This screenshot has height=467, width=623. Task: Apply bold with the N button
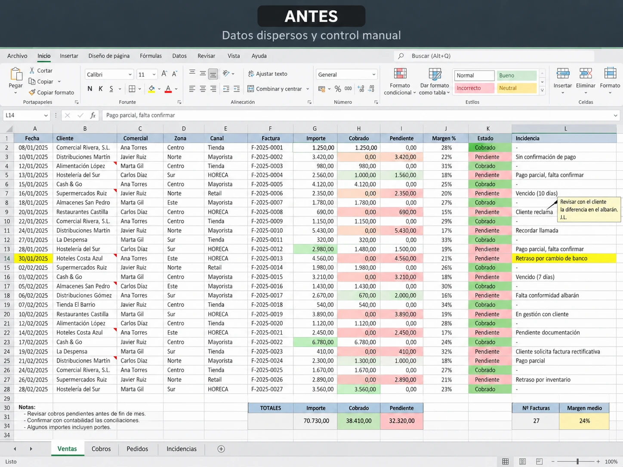point(90,89)
